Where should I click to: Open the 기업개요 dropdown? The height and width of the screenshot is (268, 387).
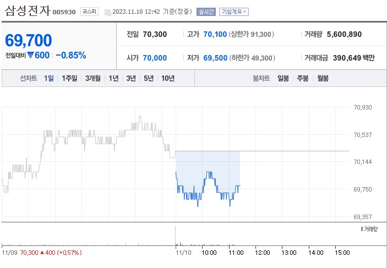pyautogui.click(x=234, y=12)
